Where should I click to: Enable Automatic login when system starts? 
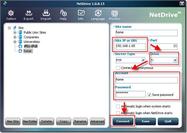[x=118, y=106]
